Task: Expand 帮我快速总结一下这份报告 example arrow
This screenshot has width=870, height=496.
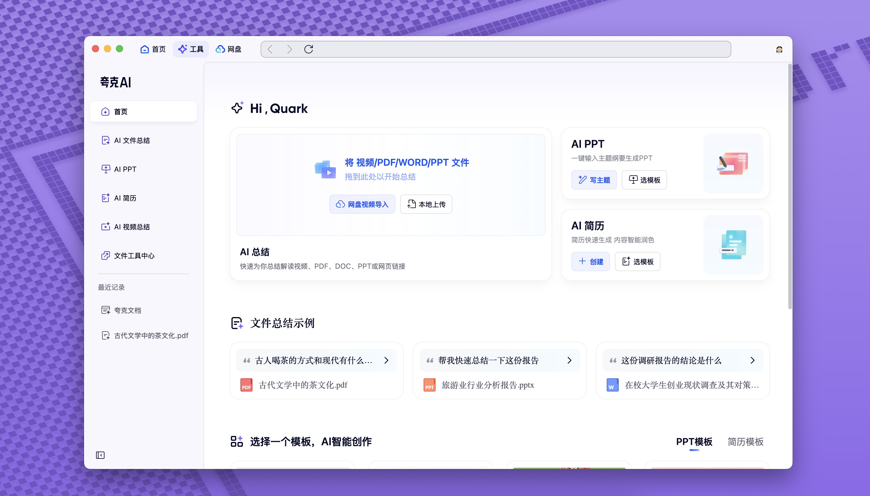Action: coord(569,360)
